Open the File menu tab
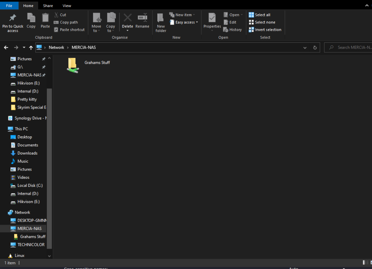372x269 pixels. click(9, 6)
